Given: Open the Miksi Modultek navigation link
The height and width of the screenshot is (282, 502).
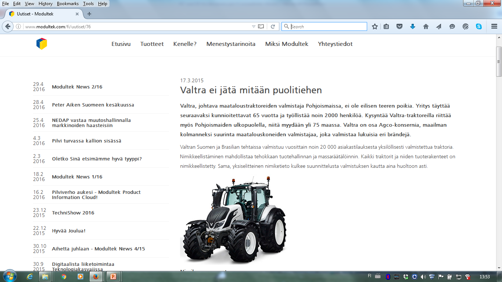Looking at the screenshot, I should pyautogui.click(x=287, y=44).
